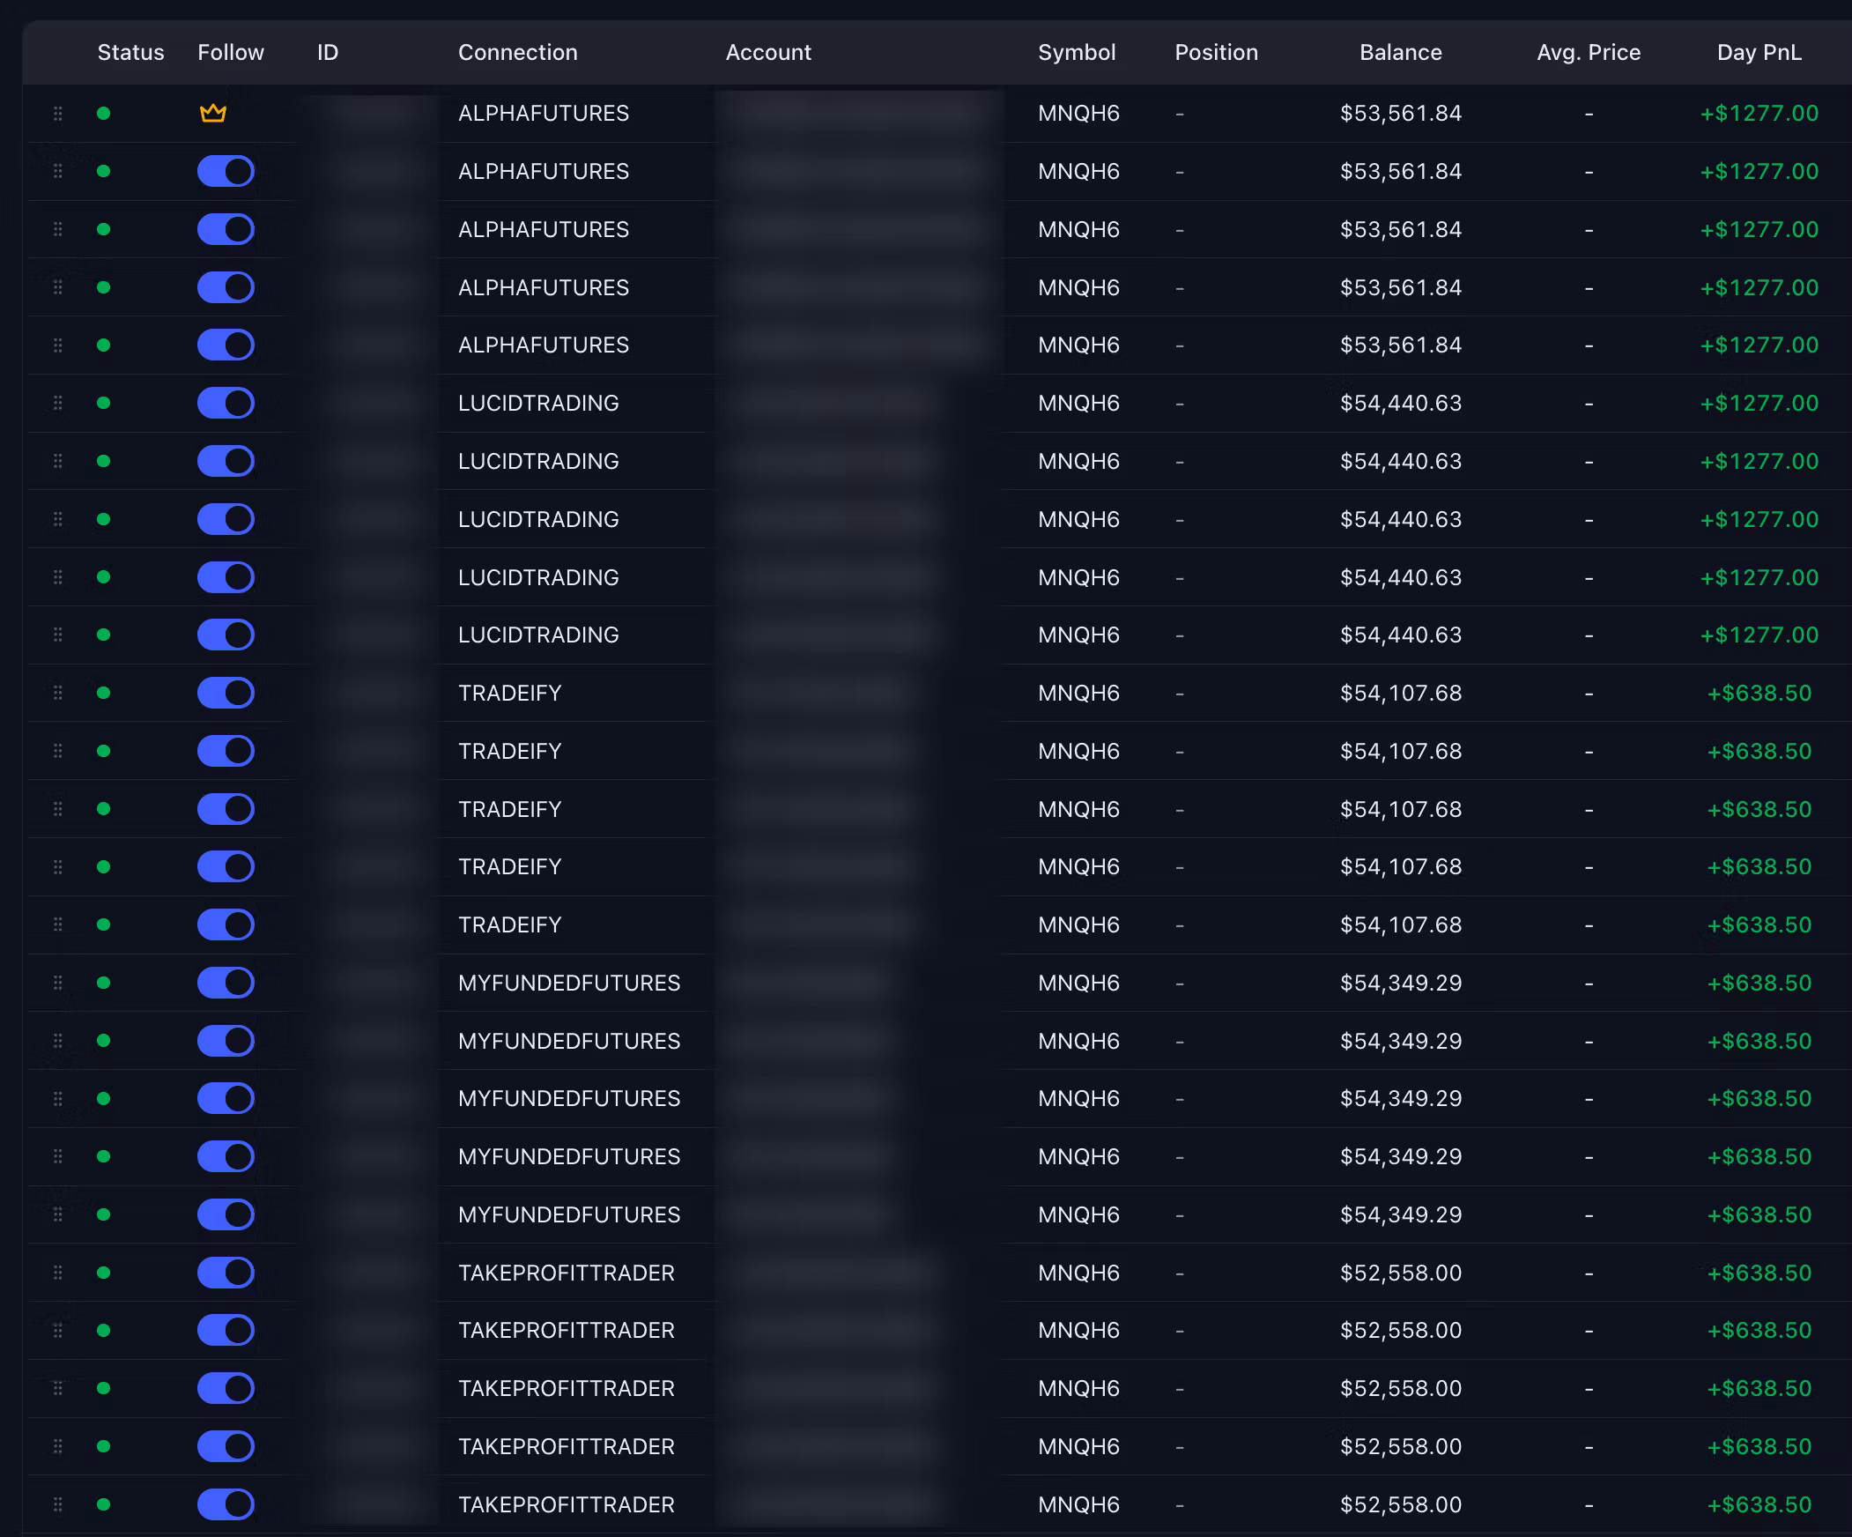Click the gold crown leader icon
Screen dimensions: 1852x1537
pyautogui.click(x=212, y=113)
